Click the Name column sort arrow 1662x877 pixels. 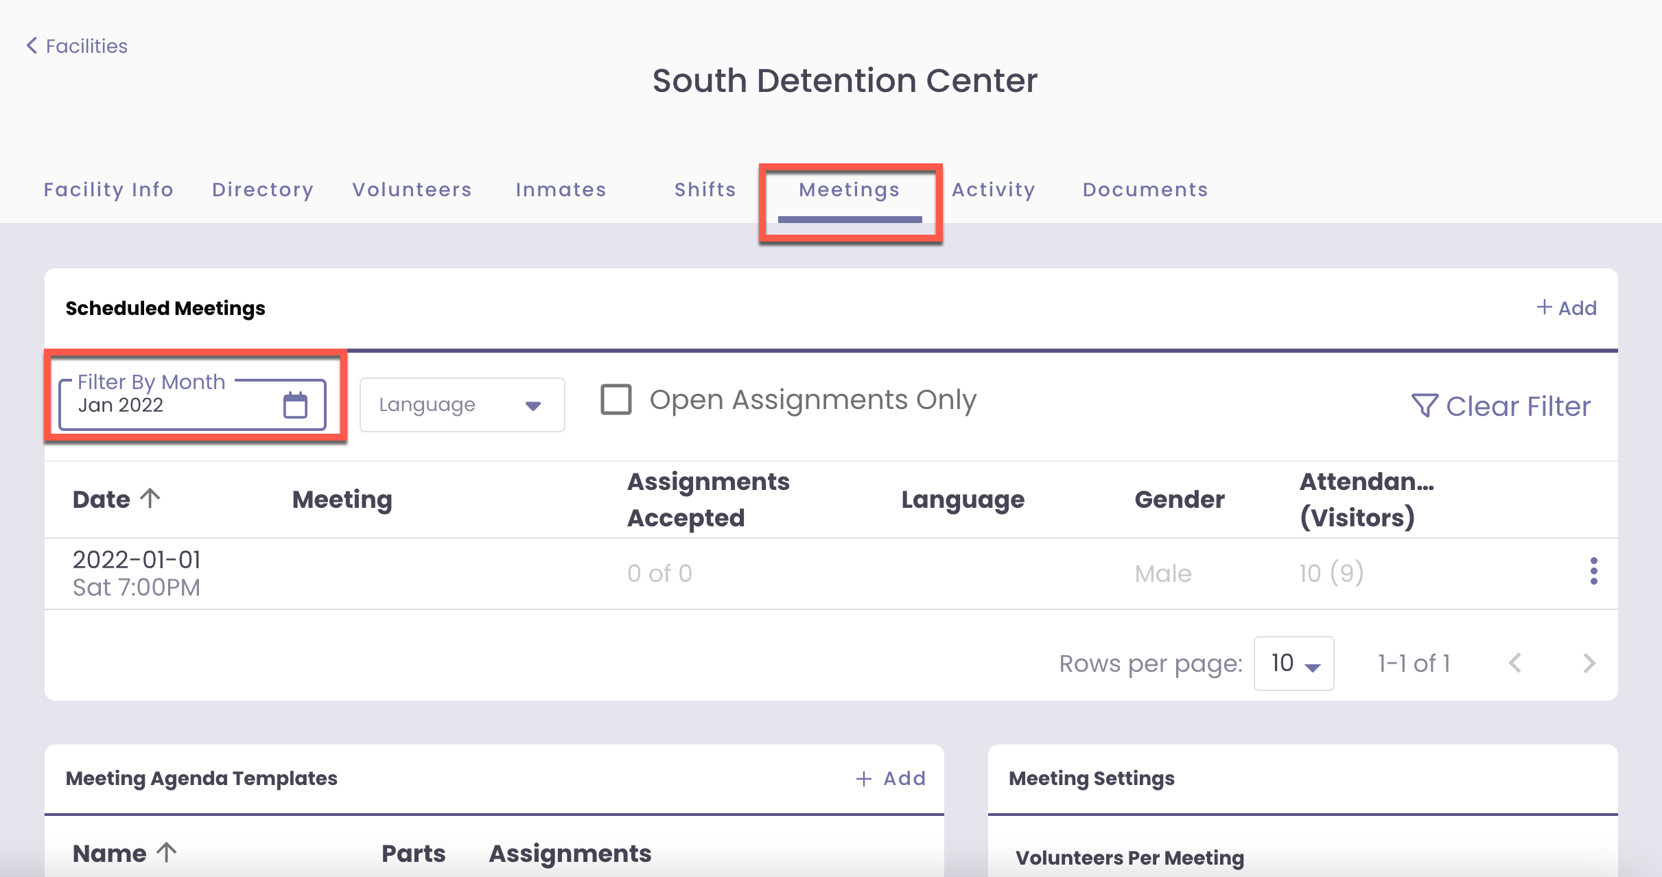tap(167, 853)
